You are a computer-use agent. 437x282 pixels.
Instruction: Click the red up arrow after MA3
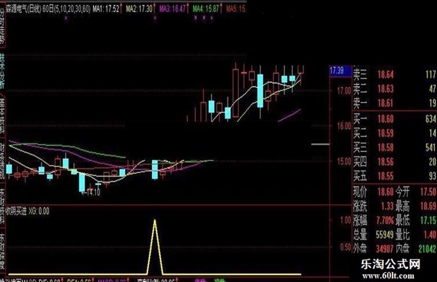[x=188, y=8]
